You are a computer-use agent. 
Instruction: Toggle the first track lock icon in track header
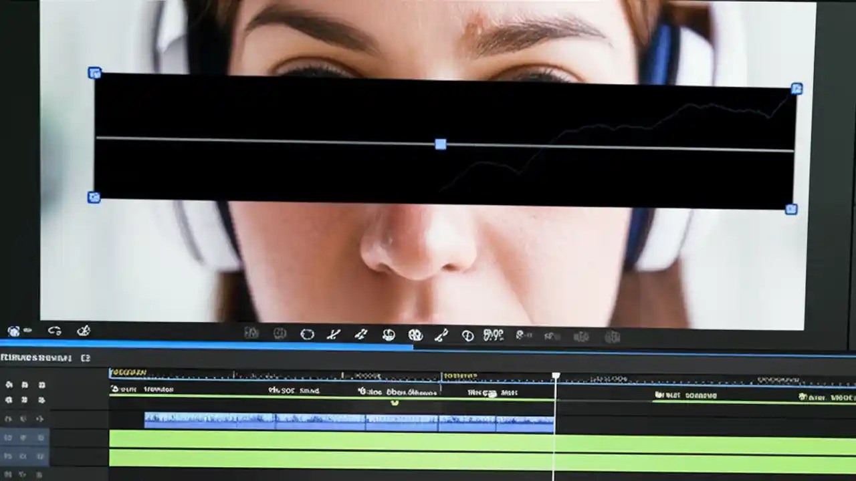[25, 384]
